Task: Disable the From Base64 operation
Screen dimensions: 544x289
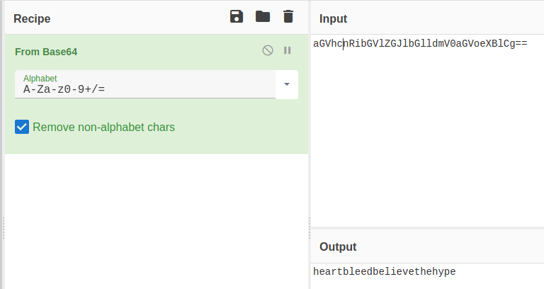Action: coord(268,50)
